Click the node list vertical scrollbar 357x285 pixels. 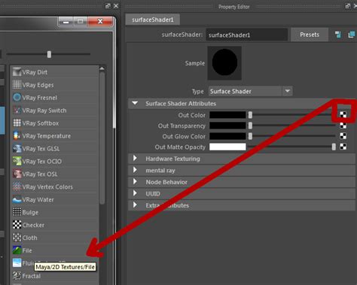click(x=102, y=138)
